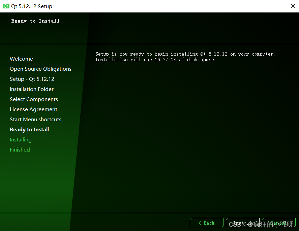The height and width of the screenshot is (231, 299).
Task: Cancel the Qt setup
Action: click(279, 223)
